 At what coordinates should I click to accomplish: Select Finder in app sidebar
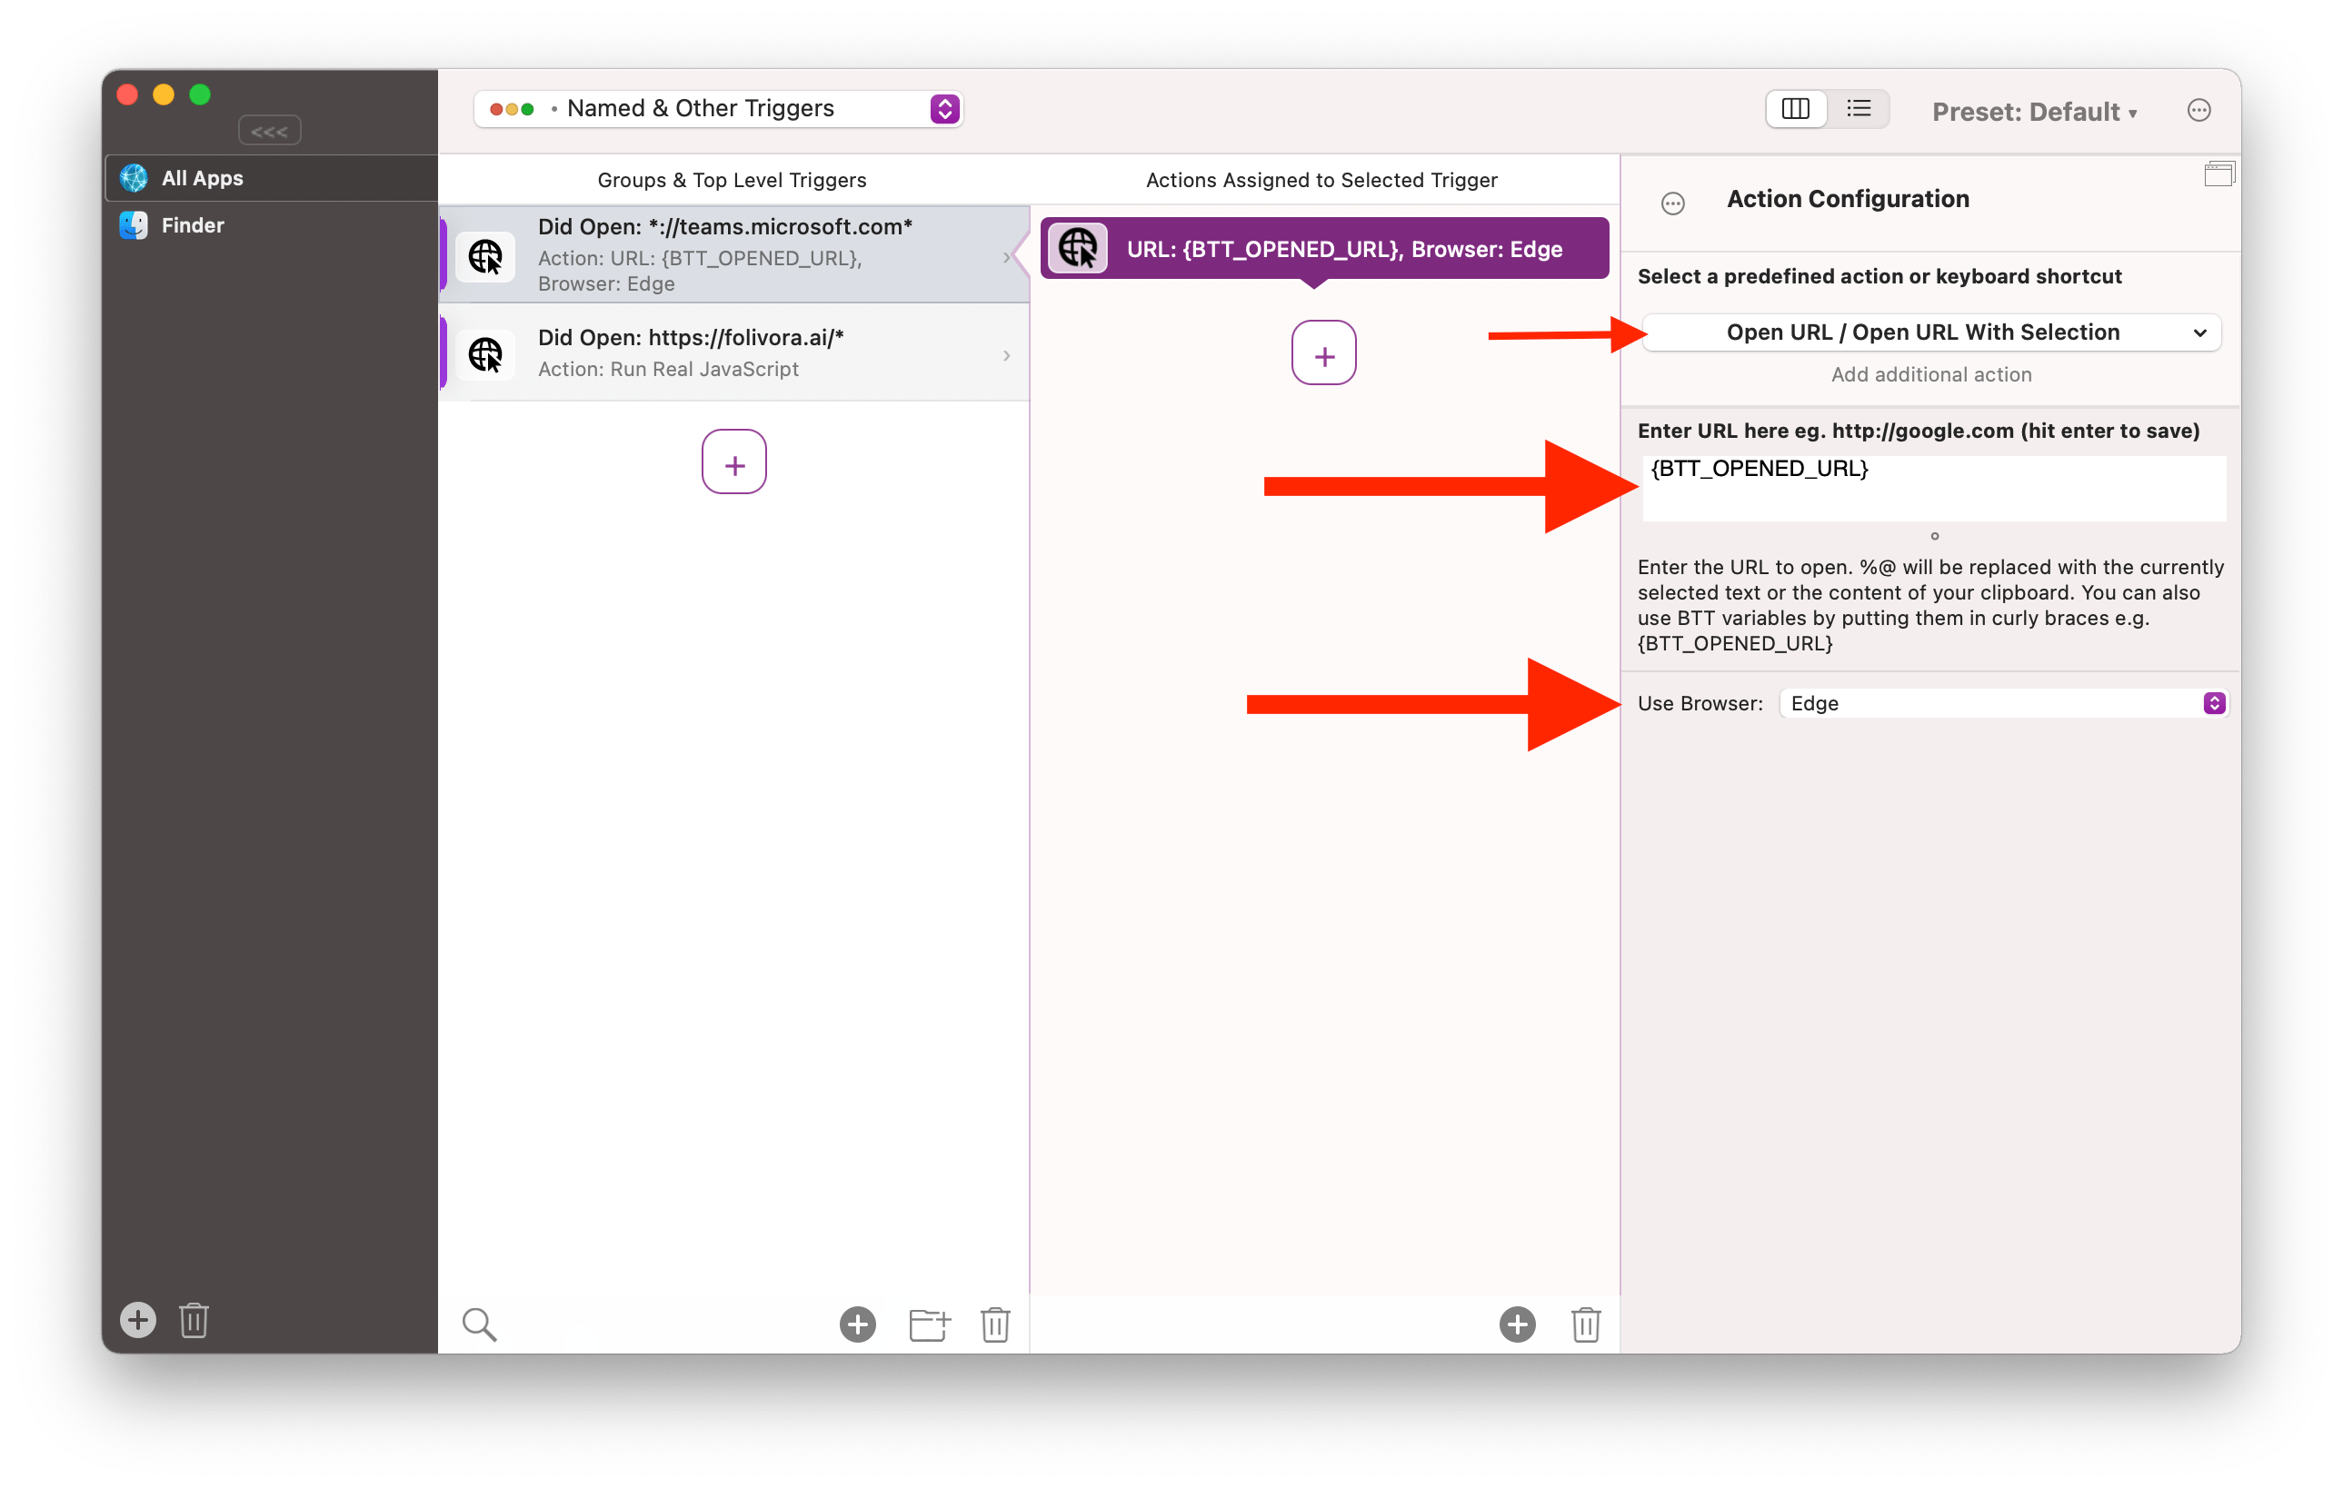pos(193,225)
